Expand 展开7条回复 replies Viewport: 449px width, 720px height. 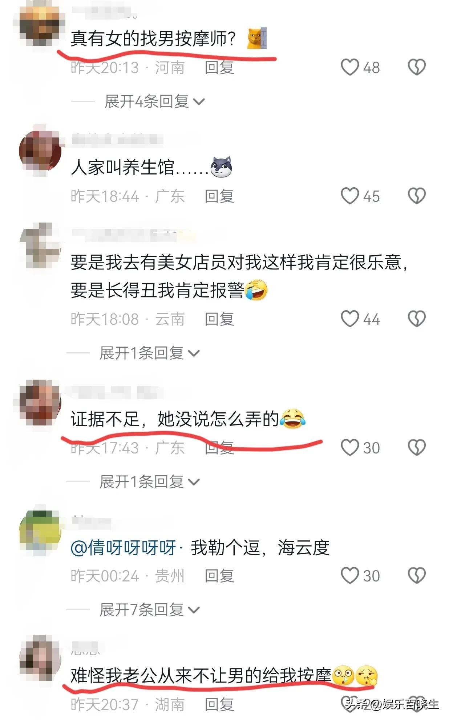click(x=150, y=610)
